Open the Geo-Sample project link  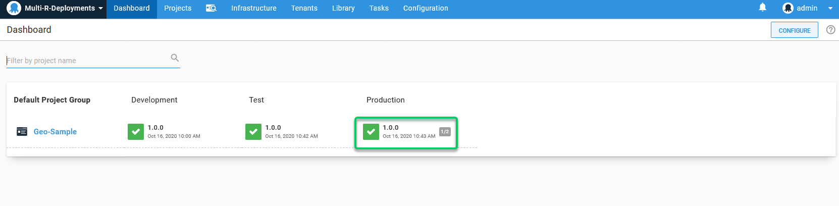click(55, 132)
